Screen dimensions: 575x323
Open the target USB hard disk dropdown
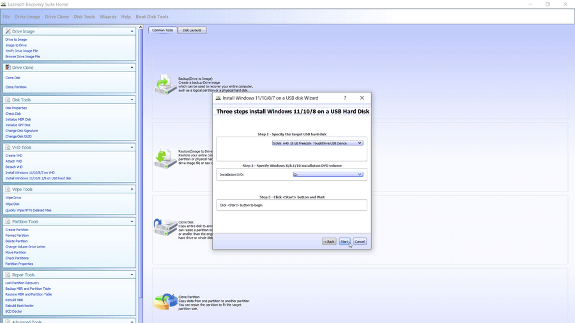tap(318, 143)
